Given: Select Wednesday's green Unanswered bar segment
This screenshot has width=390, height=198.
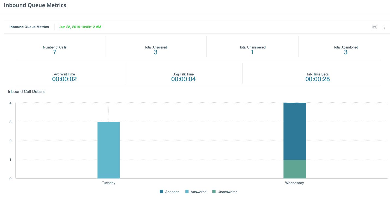Looking at the screenshot, I should [294, 169].
